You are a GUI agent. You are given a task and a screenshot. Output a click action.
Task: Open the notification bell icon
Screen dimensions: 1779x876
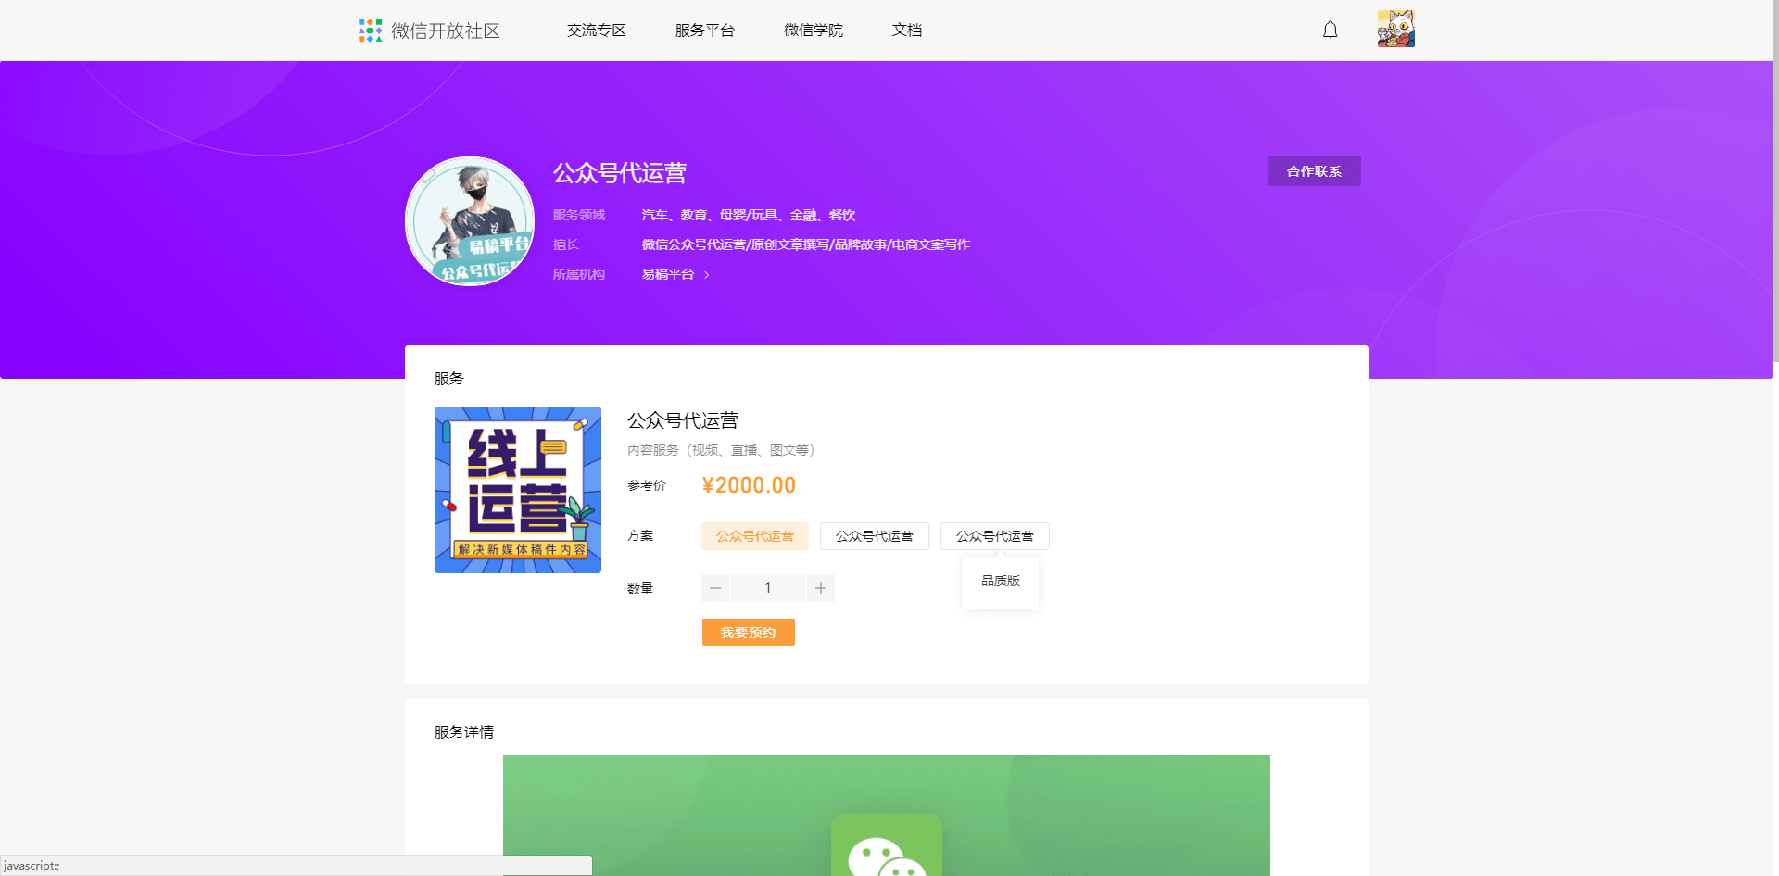point(1330,30)
